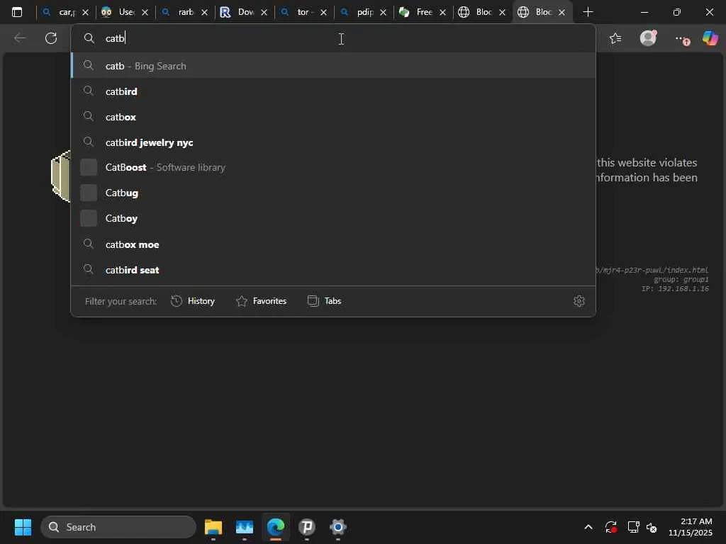
Task: Select the 'catbird seat' suggestion
Action: (333, 270)
